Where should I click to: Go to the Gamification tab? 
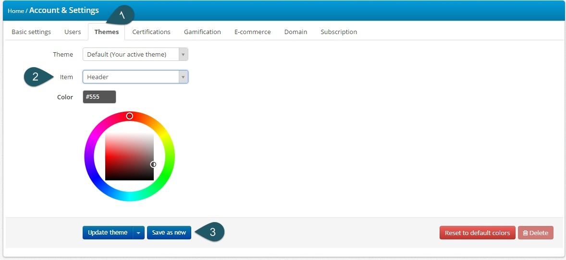(x=202, y=32)
